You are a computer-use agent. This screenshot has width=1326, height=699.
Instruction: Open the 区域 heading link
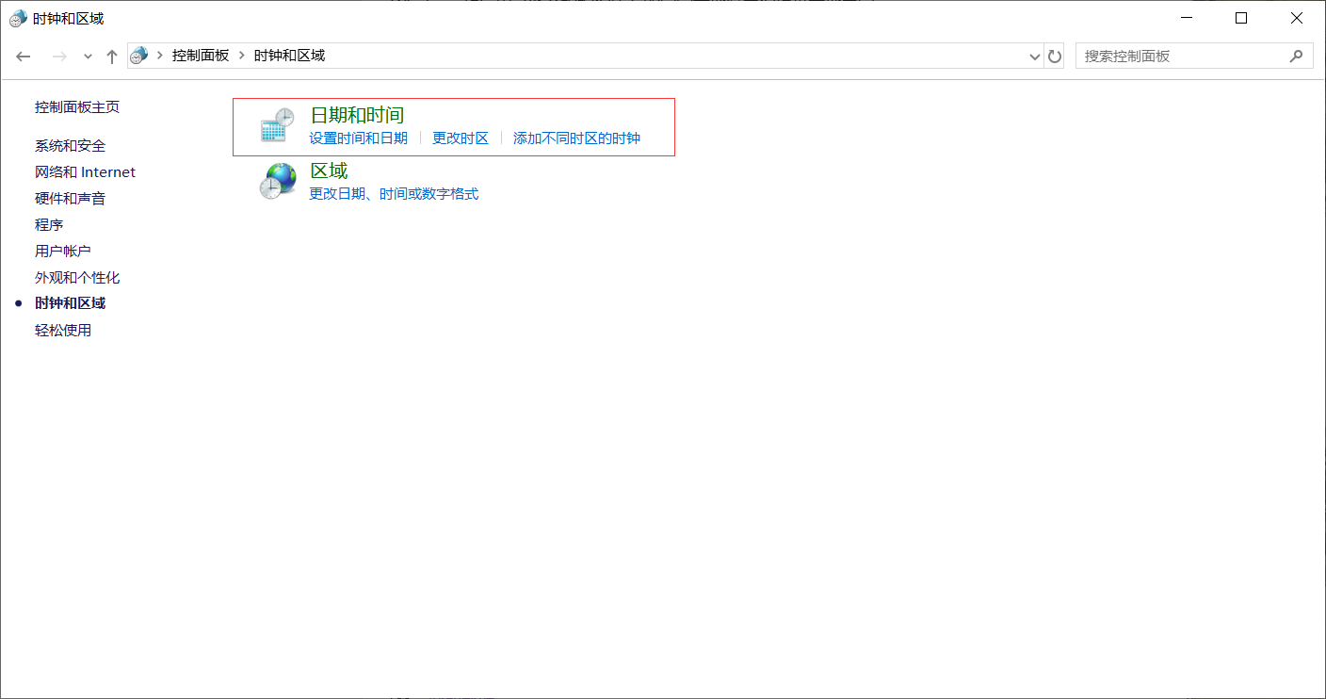point(329,171)
